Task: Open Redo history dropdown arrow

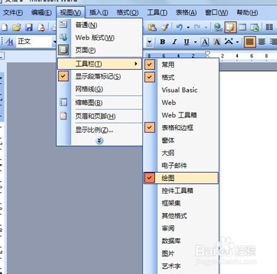Action: tap(206, 27)
